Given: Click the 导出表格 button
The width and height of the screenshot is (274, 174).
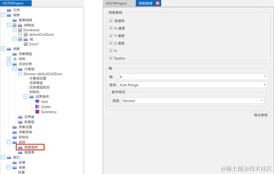Looking at the screenshot, I should [261, 115].
